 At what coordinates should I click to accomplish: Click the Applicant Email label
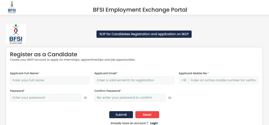(x=106, y=73)
